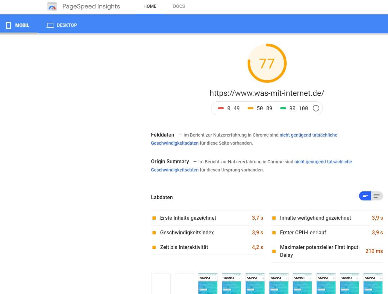Select the MOBIL results tab

[x=19, y=25]
